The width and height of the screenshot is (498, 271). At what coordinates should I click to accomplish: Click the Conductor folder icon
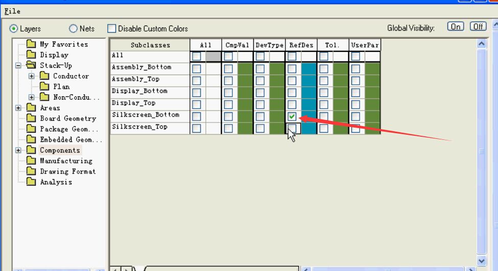(44, 76)
